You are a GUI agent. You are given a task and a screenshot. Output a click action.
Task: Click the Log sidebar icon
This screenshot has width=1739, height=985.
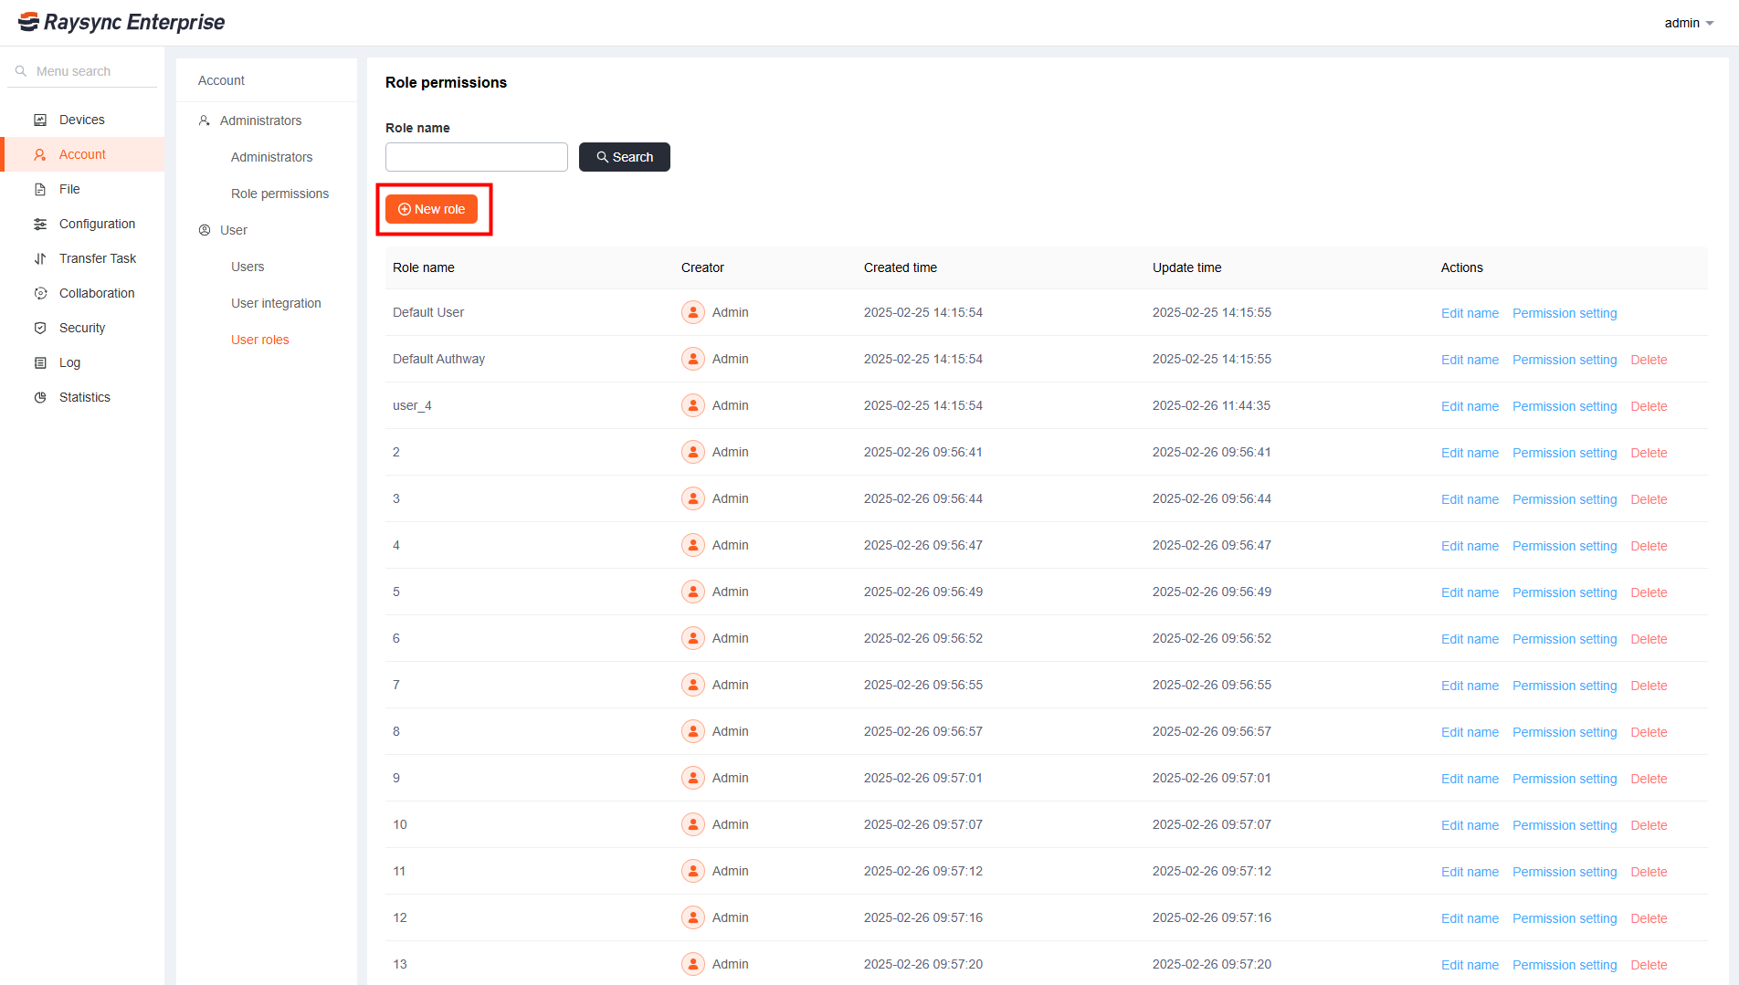pos(40,362)
